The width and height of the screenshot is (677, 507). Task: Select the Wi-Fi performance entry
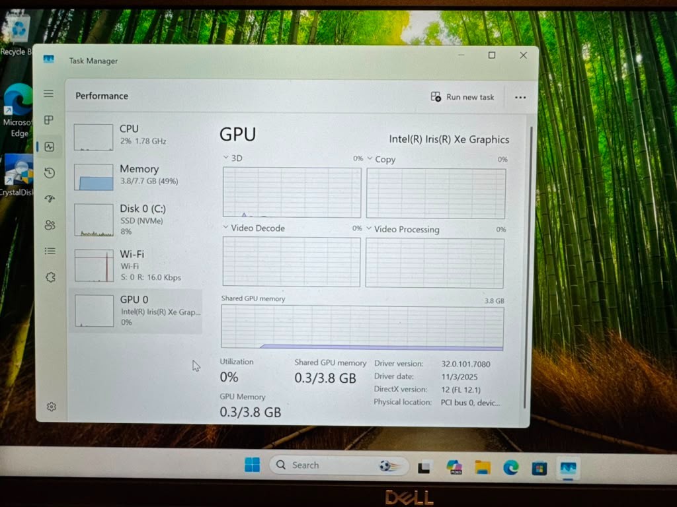tap(136, 265)
